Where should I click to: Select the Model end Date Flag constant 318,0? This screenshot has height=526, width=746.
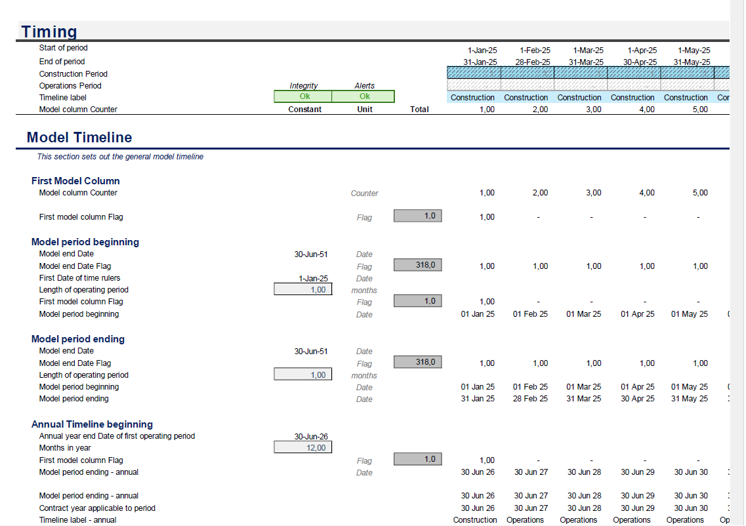[418, 264]
